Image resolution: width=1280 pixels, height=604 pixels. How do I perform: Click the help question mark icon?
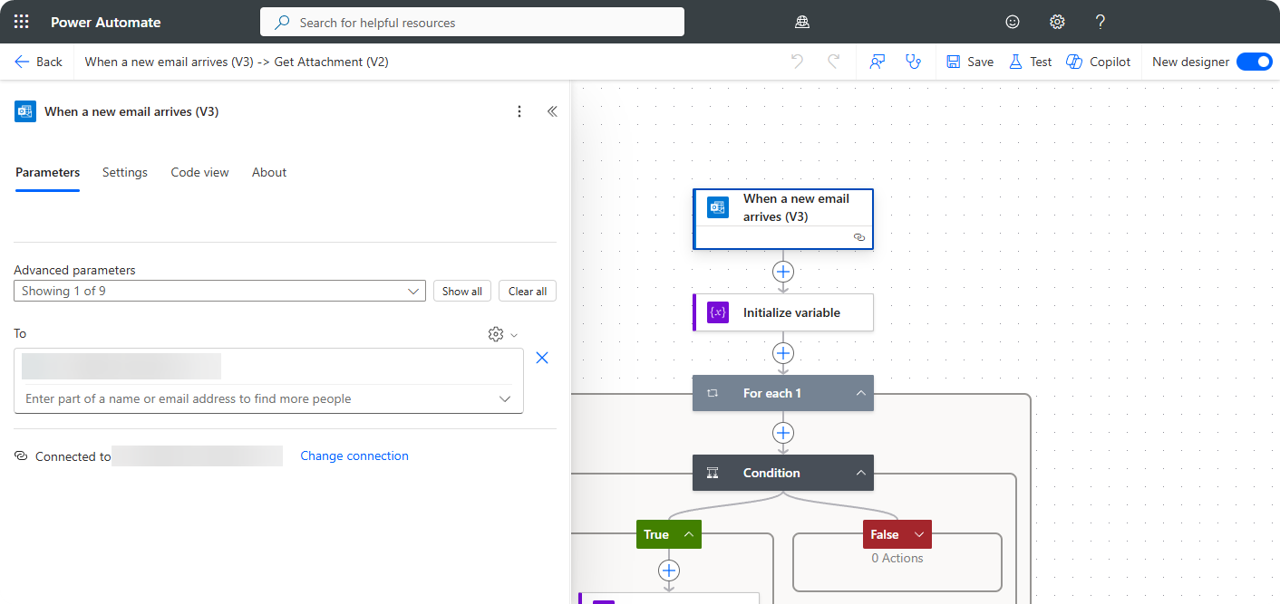click(1101, 22)
